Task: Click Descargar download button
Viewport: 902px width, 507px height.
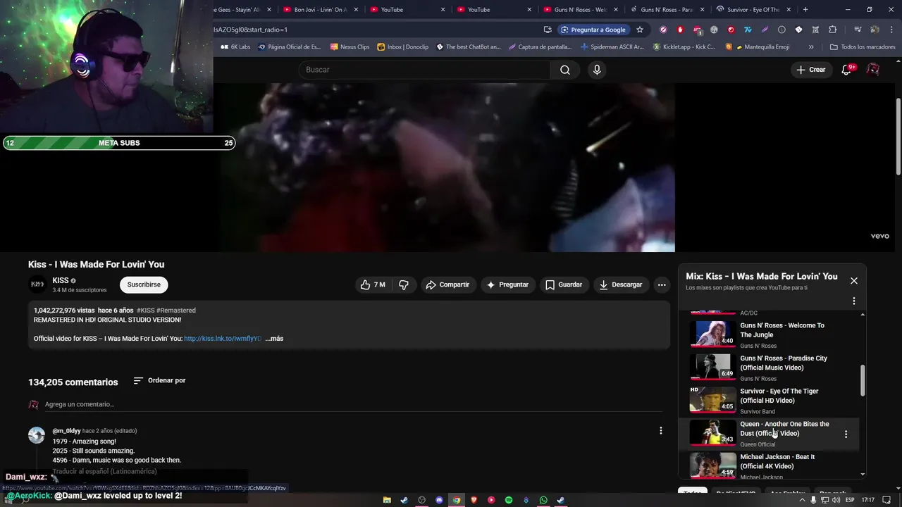Action: click(620, 284)
